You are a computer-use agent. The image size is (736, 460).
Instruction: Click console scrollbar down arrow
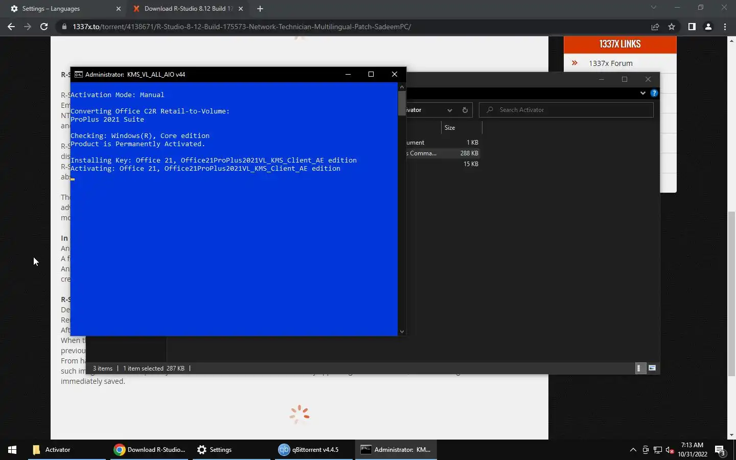coord(402,332)
